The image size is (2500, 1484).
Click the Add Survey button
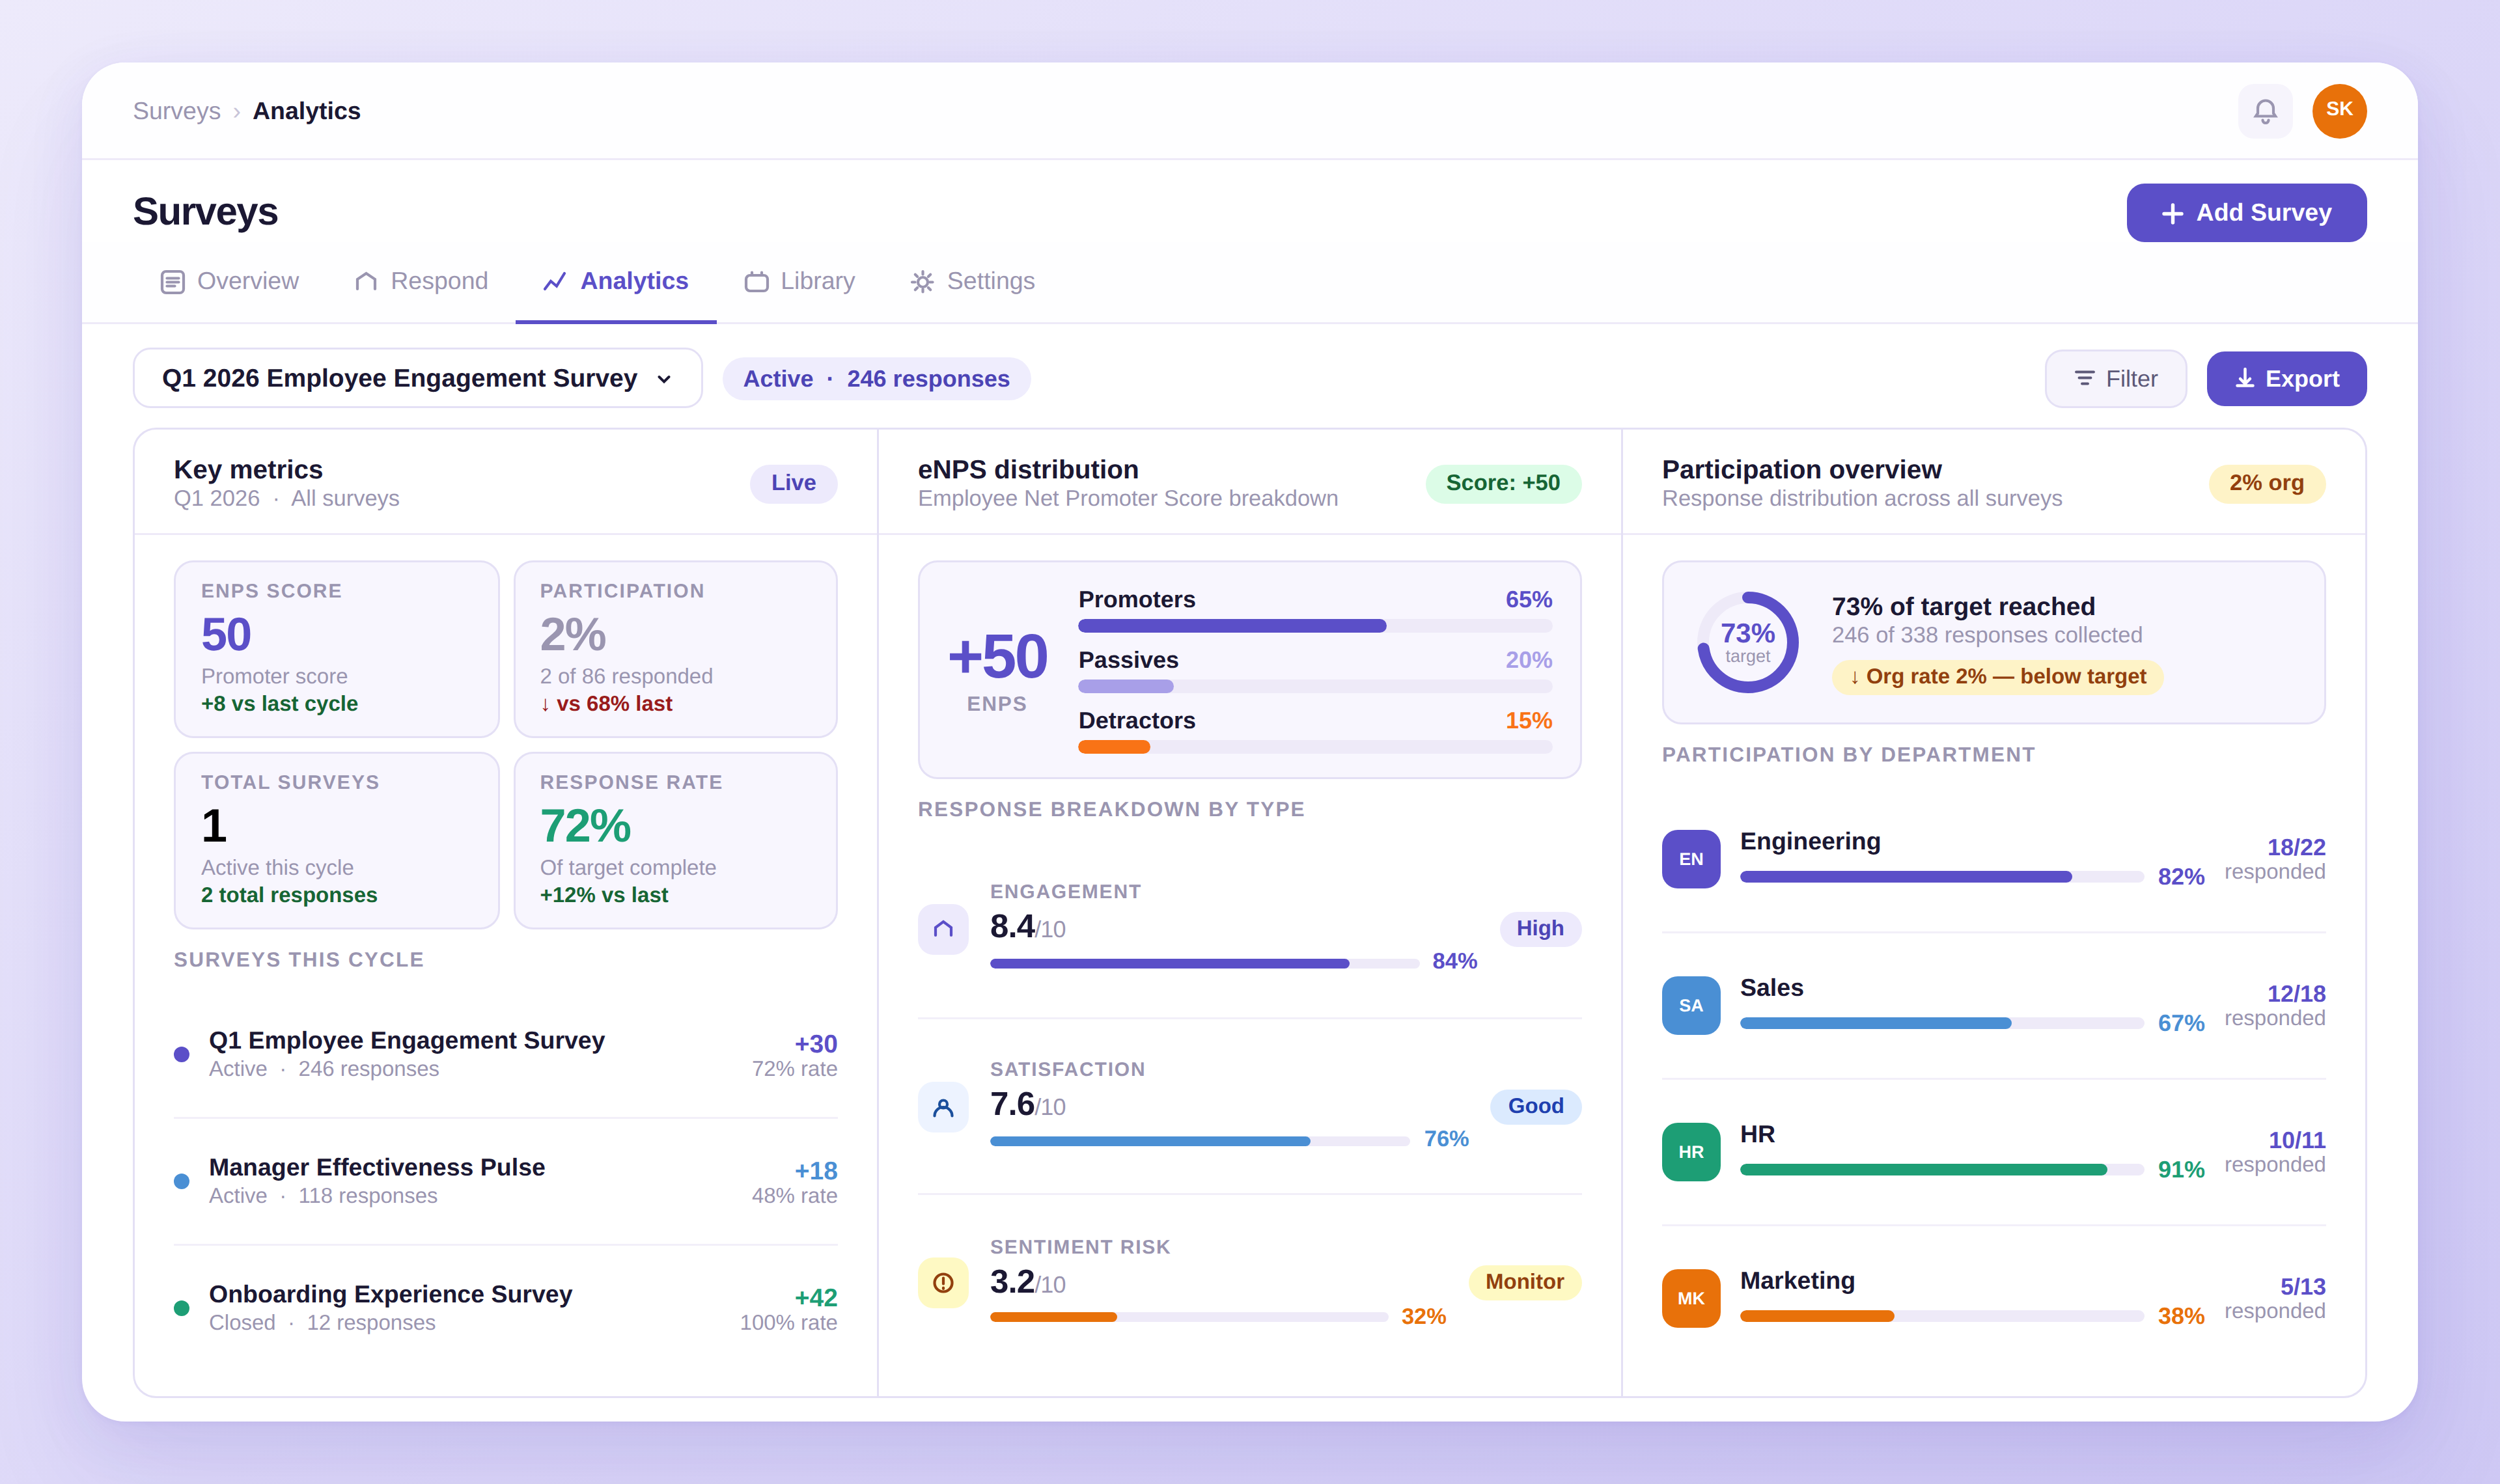[2245, 213]
